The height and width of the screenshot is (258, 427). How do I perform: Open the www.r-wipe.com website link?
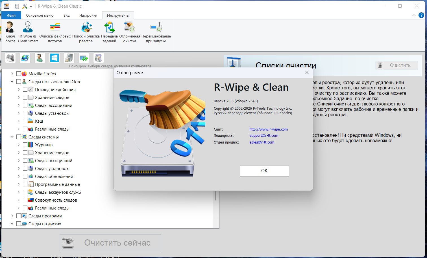point(268,129)
